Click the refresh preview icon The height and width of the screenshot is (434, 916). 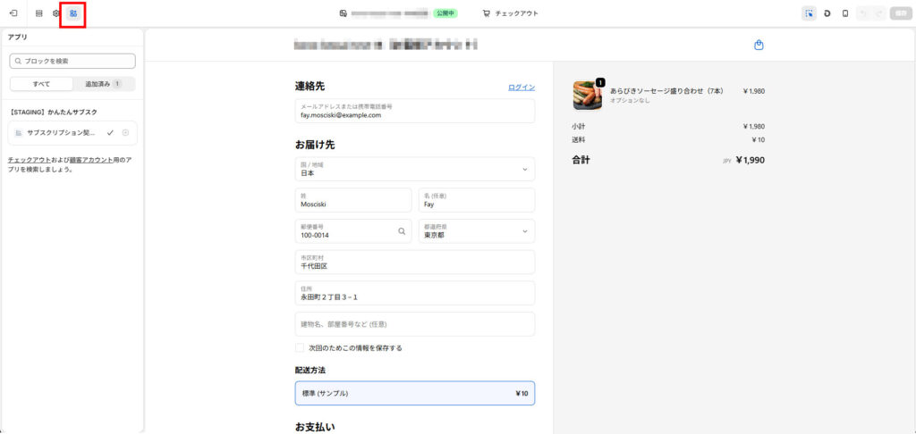827,13
